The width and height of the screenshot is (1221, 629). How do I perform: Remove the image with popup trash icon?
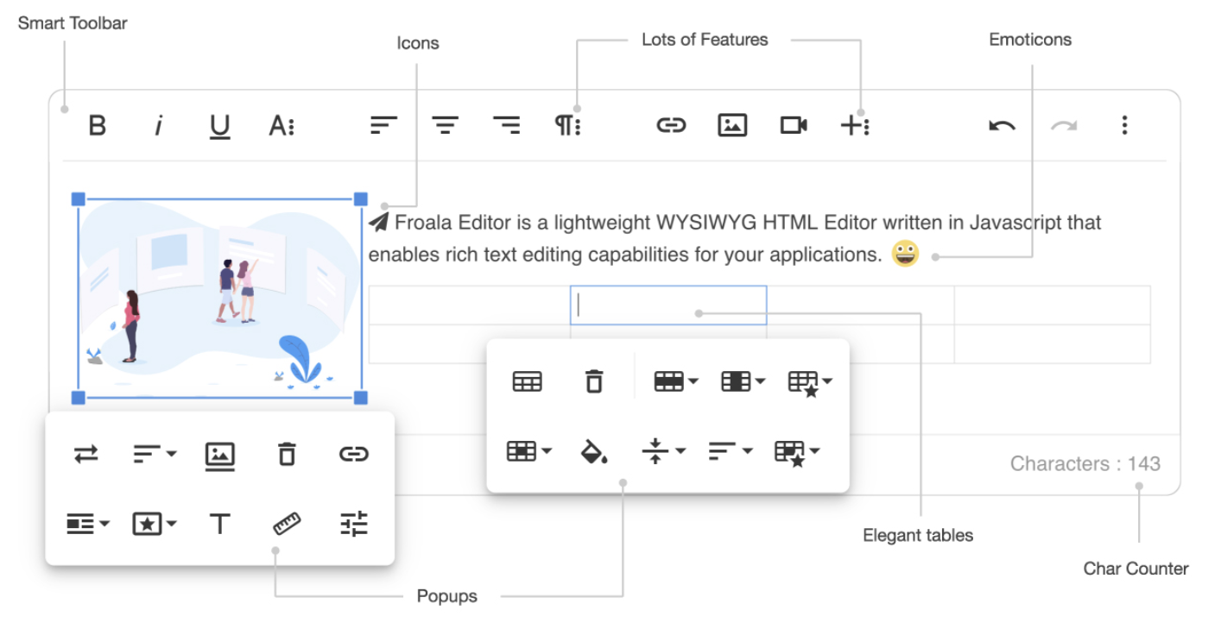[287, 454]
